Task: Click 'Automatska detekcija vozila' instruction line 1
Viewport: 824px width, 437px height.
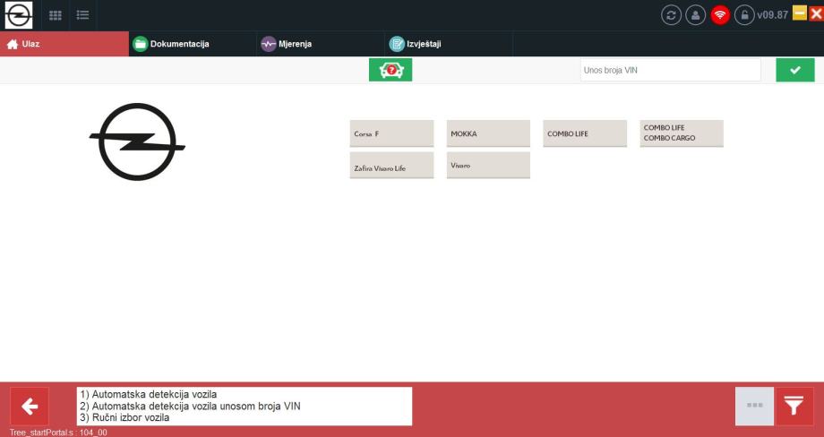Action: pyautogui.click(x=148, y=394)
